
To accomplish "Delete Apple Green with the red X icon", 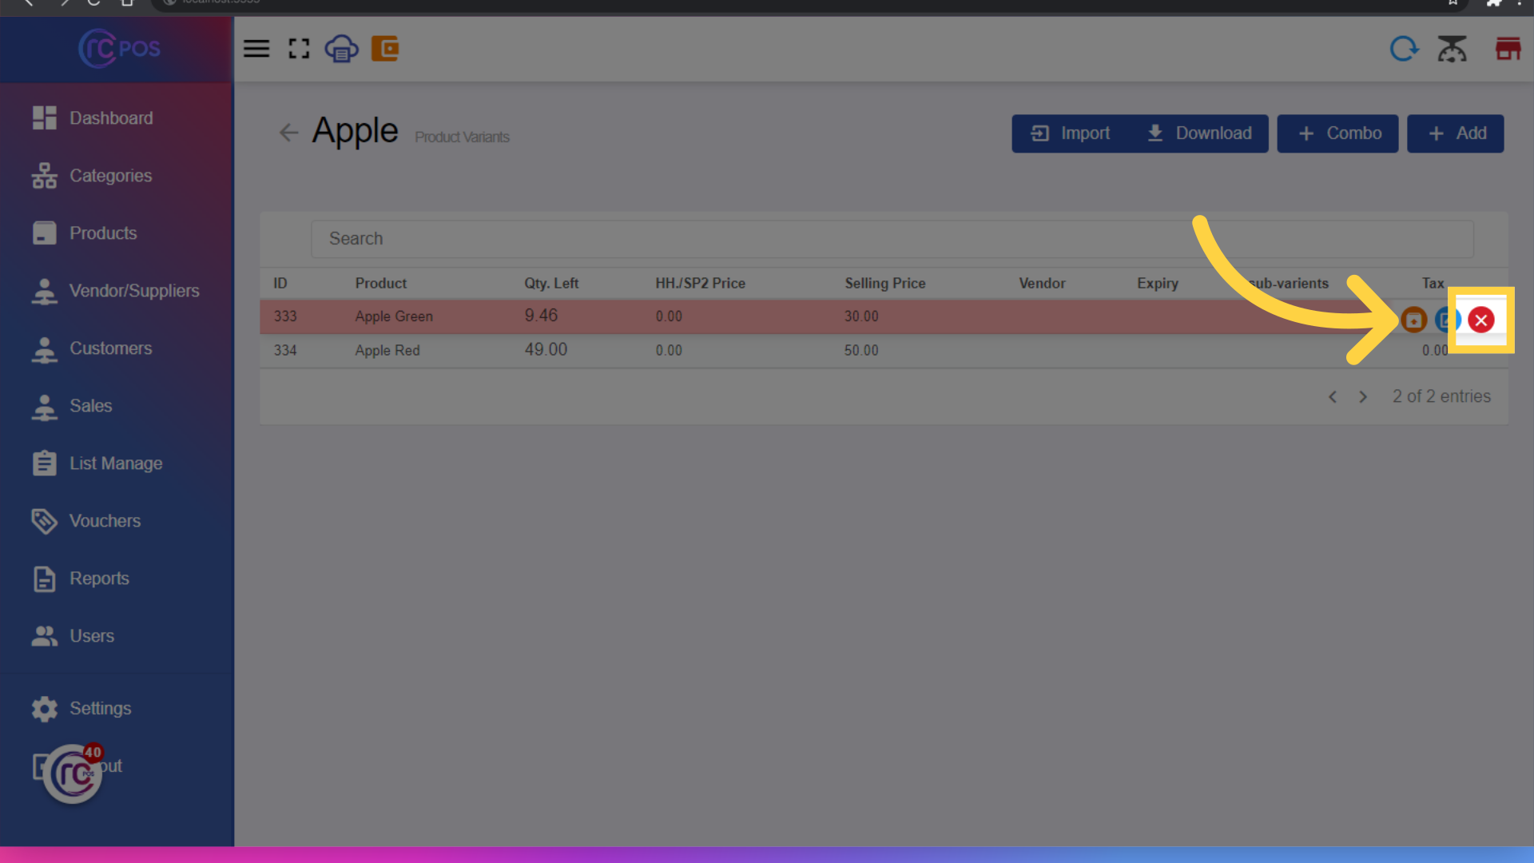I will (x=1481, y=320).
